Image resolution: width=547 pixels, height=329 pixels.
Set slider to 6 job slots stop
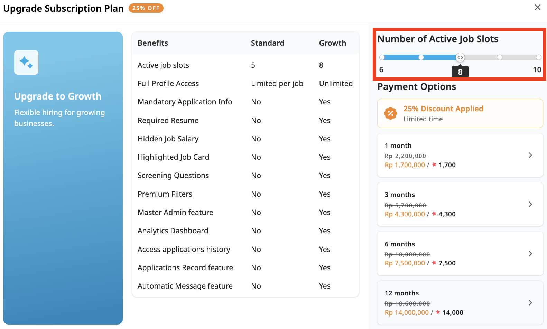382,57
